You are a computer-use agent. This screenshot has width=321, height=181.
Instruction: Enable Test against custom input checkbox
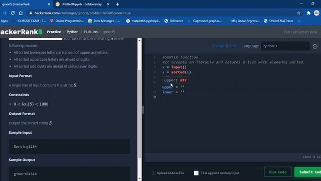point(196,173)
